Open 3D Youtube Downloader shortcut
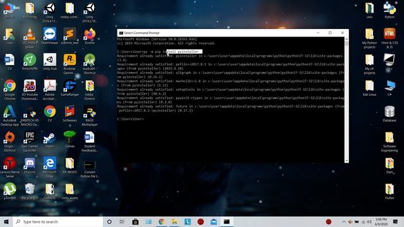Viewport: 404px width, 227px height. [30, 90]
